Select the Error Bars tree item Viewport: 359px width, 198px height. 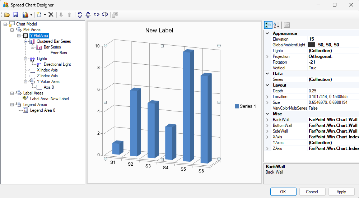click(59, 53)
